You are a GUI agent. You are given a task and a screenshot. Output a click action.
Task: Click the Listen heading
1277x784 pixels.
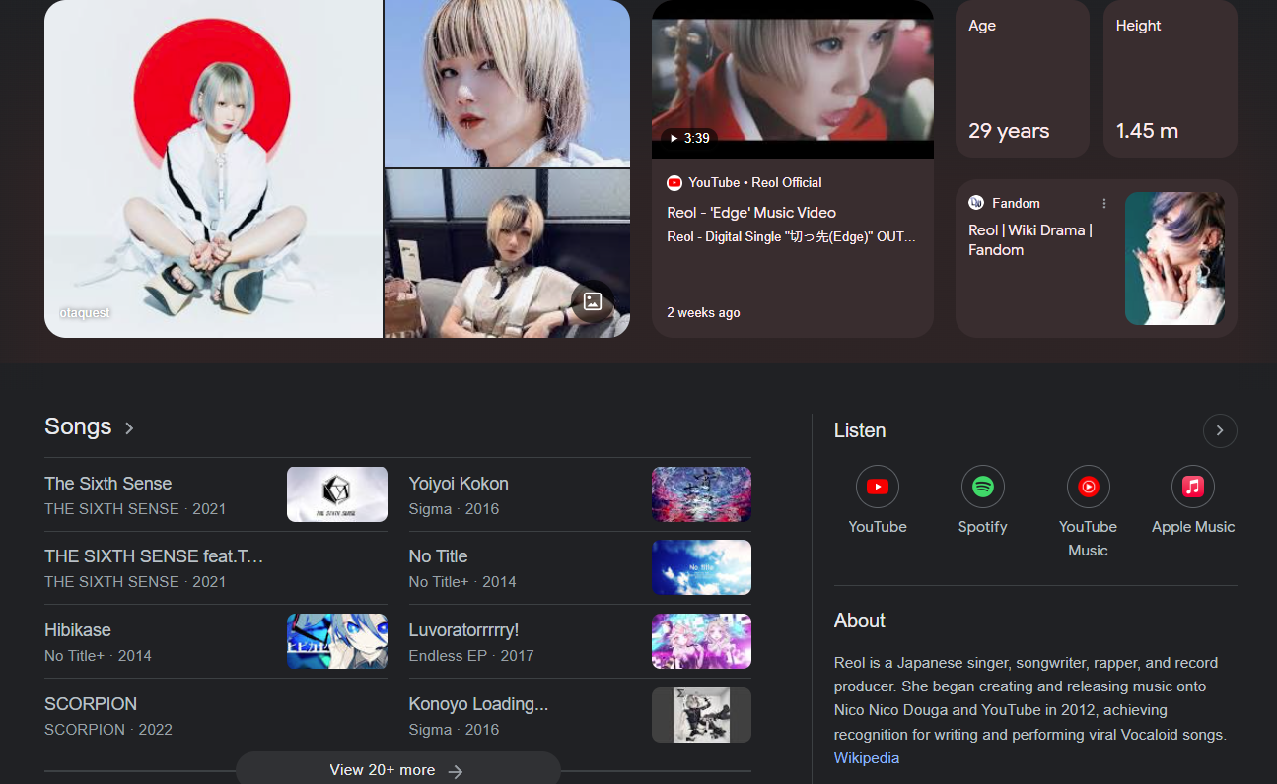(860, 430)
